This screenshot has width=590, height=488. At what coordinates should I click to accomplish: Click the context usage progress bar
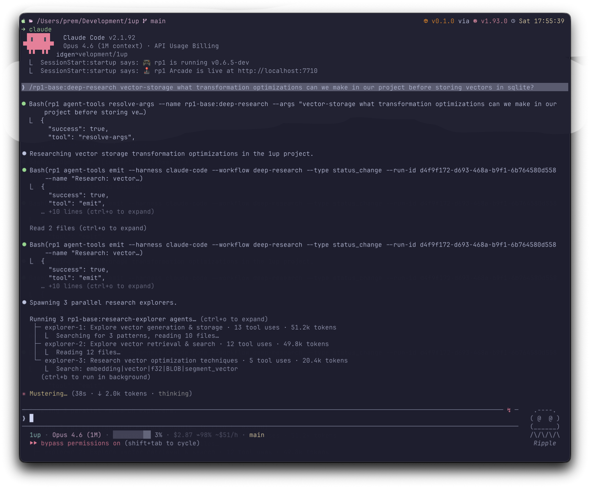point(132,435)
